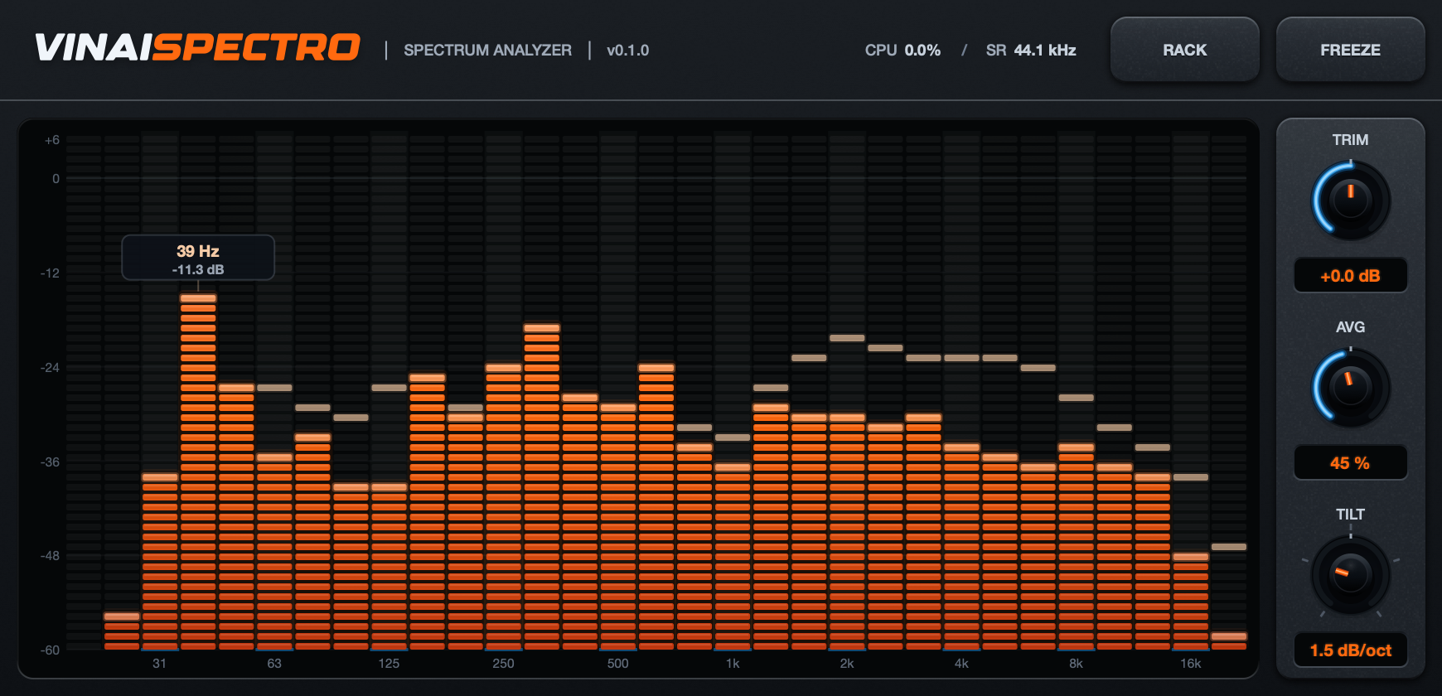Click the TILT knob
The image size is (1442, 696).
click(1350, 575)
